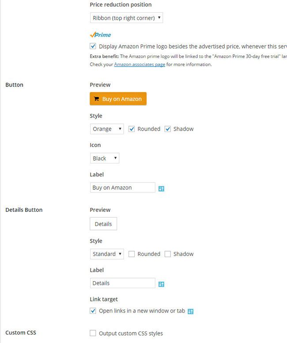Viewport: 287px width, 343px height.
Task: Enable Shadow for the Details Button
Action: 168,254
